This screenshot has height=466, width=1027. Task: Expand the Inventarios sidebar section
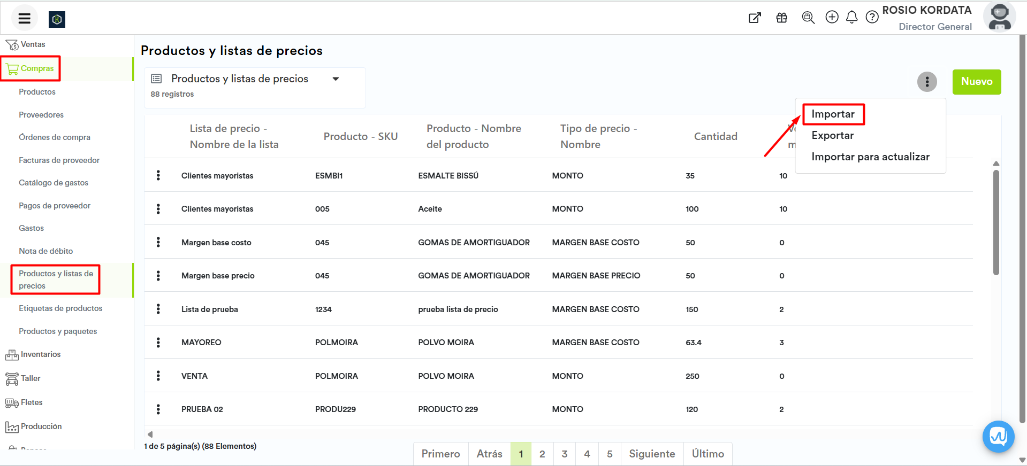[x=40, y=354]
